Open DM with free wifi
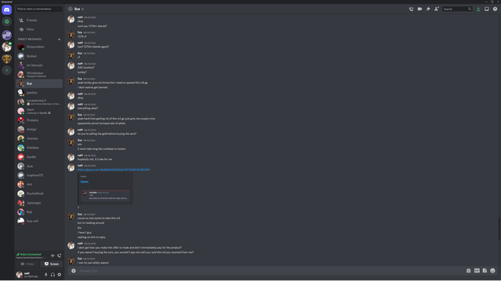Viewport: 501px width, 281px height. pos(39,221)
